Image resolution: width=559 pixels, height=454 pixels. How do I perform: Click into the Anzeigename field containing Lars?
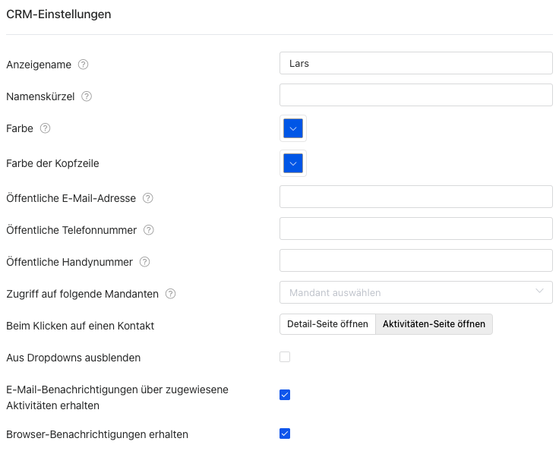415,63
